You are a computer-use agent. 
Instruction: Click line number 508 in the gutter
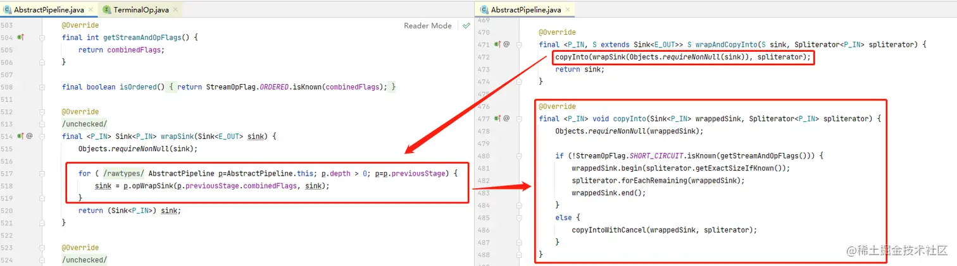[x=7, y=87]
